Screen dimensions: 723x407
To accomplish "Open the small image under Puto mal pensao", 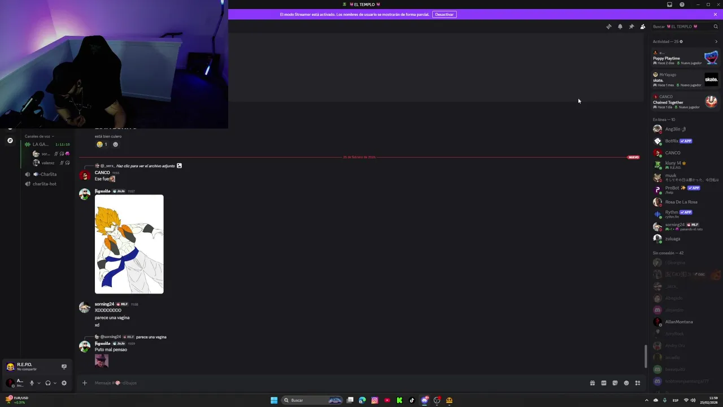I will click(x=102, y=361).
